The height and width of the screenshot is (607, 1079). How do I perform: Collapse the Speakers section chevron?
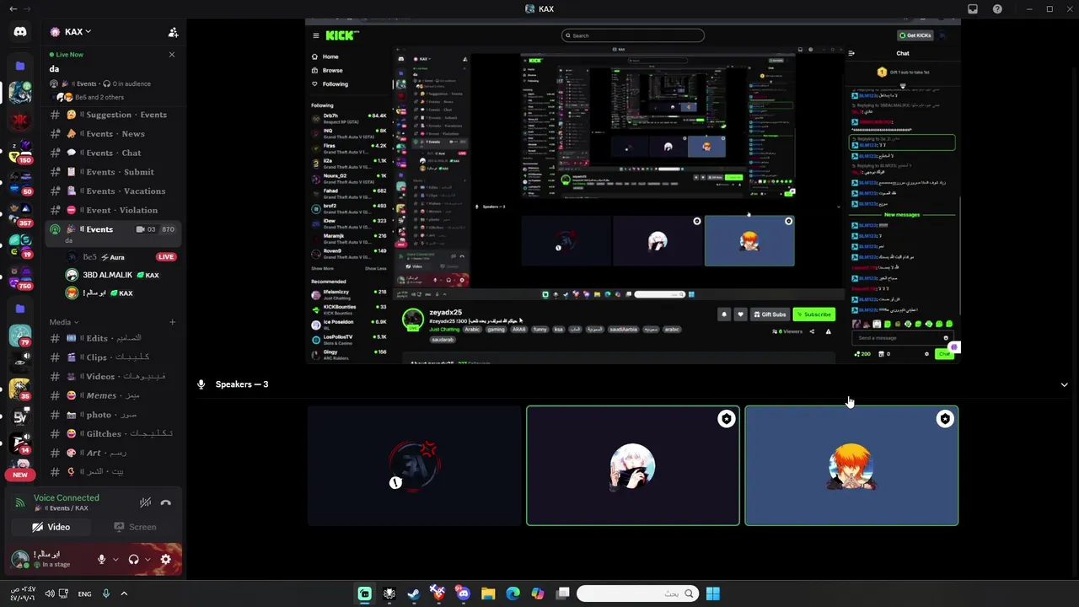[1064, 384]
